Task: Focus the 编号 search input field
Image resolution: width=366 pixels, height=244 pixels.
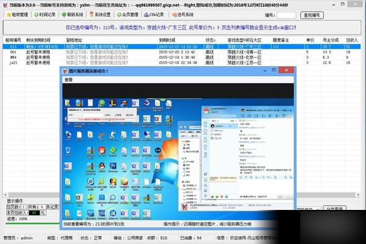Action: click(x=287, y=15)
